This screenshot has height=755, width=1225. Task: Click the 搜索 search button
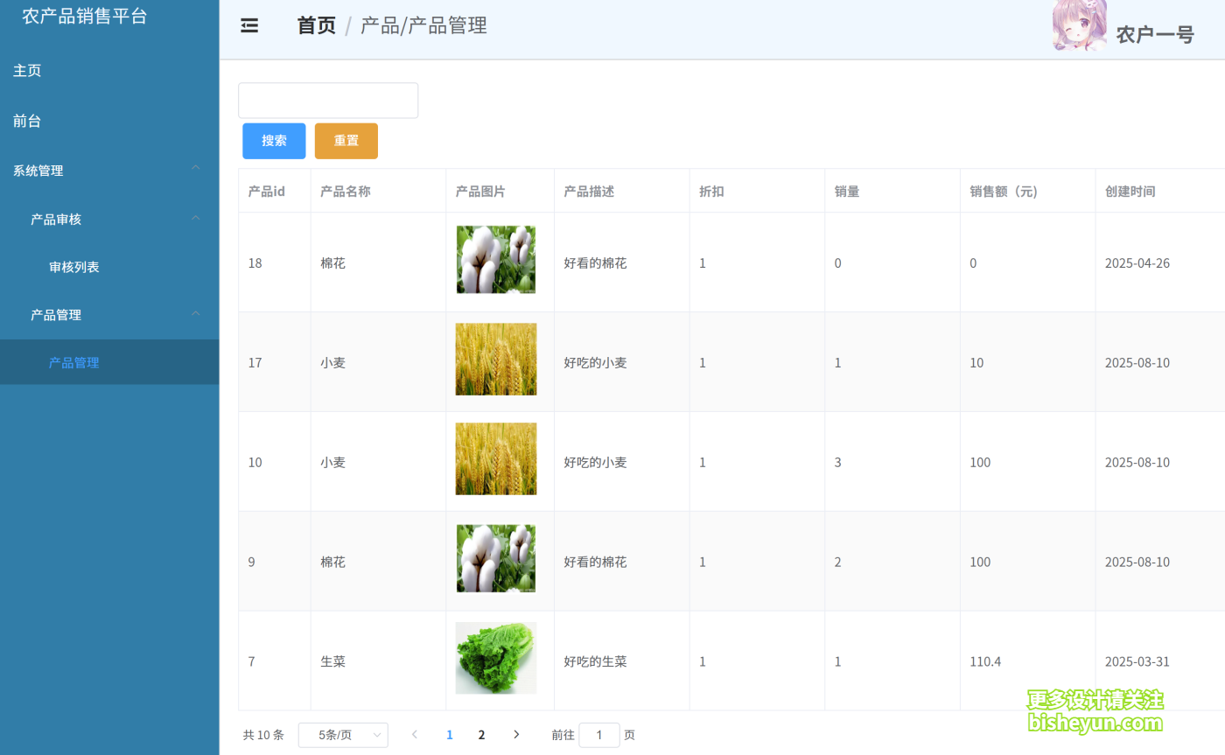tap(274, 140)
